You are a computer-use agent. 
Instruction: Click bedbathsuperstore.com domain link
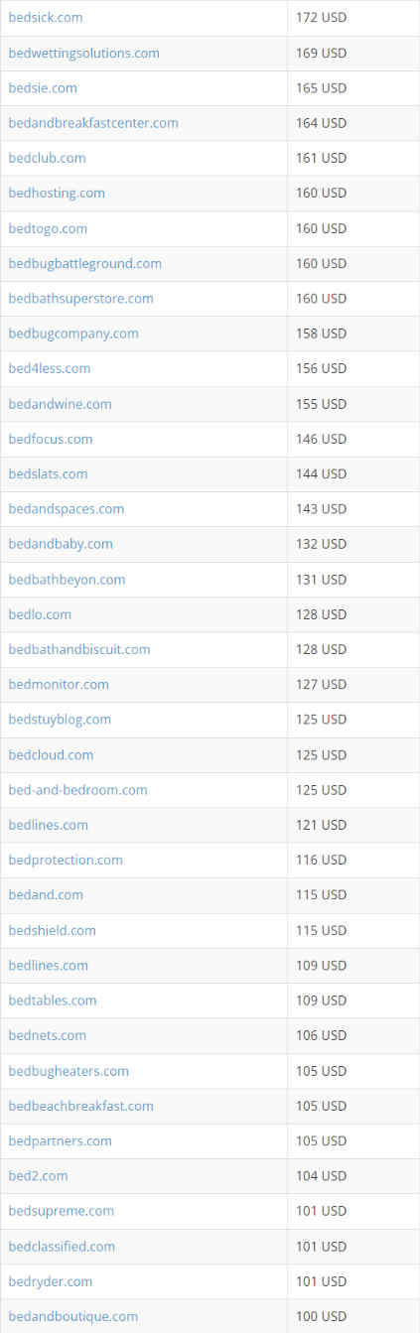(x=80, y=298)
